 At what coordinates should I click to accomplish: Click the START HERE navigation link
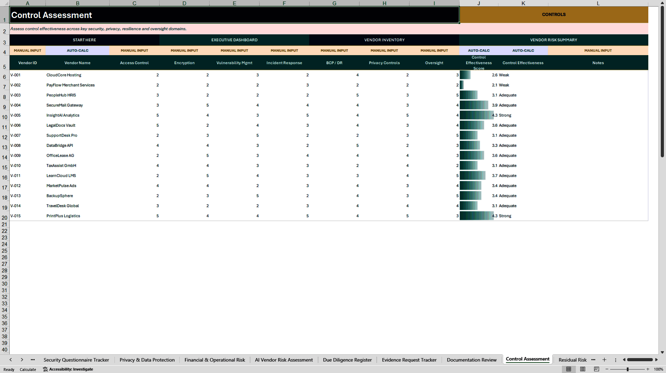coord(84,40)
